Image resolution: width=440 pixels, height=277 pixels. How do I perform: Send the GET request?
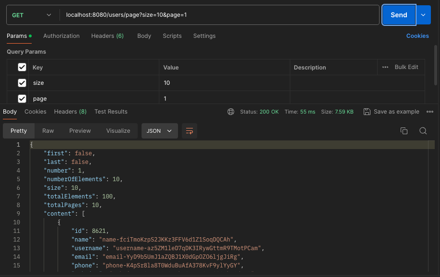click(x=399, y=15)
